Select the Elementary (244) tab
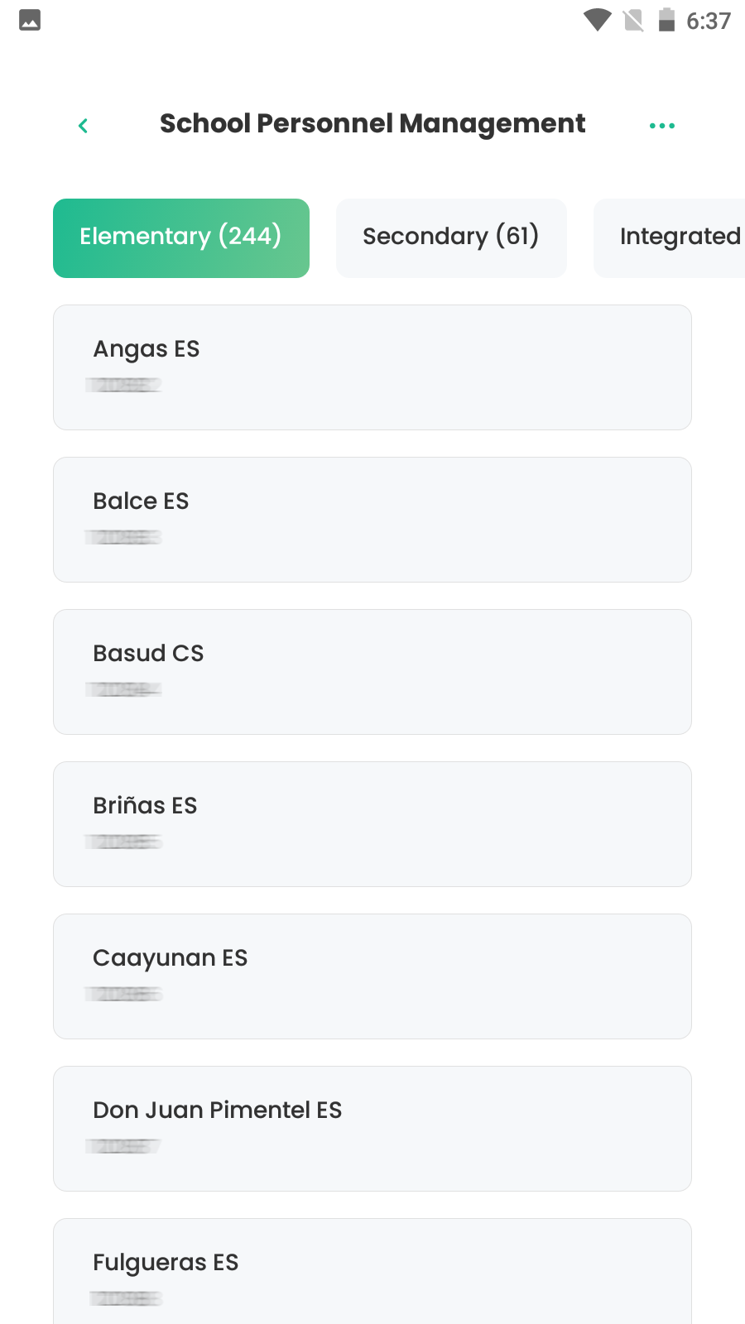 click(181, 237)
